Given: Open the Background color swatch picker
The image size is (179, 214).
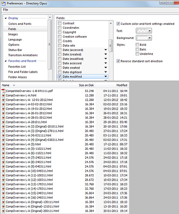Looking at the screenshot, I should [x=144, y=38].
